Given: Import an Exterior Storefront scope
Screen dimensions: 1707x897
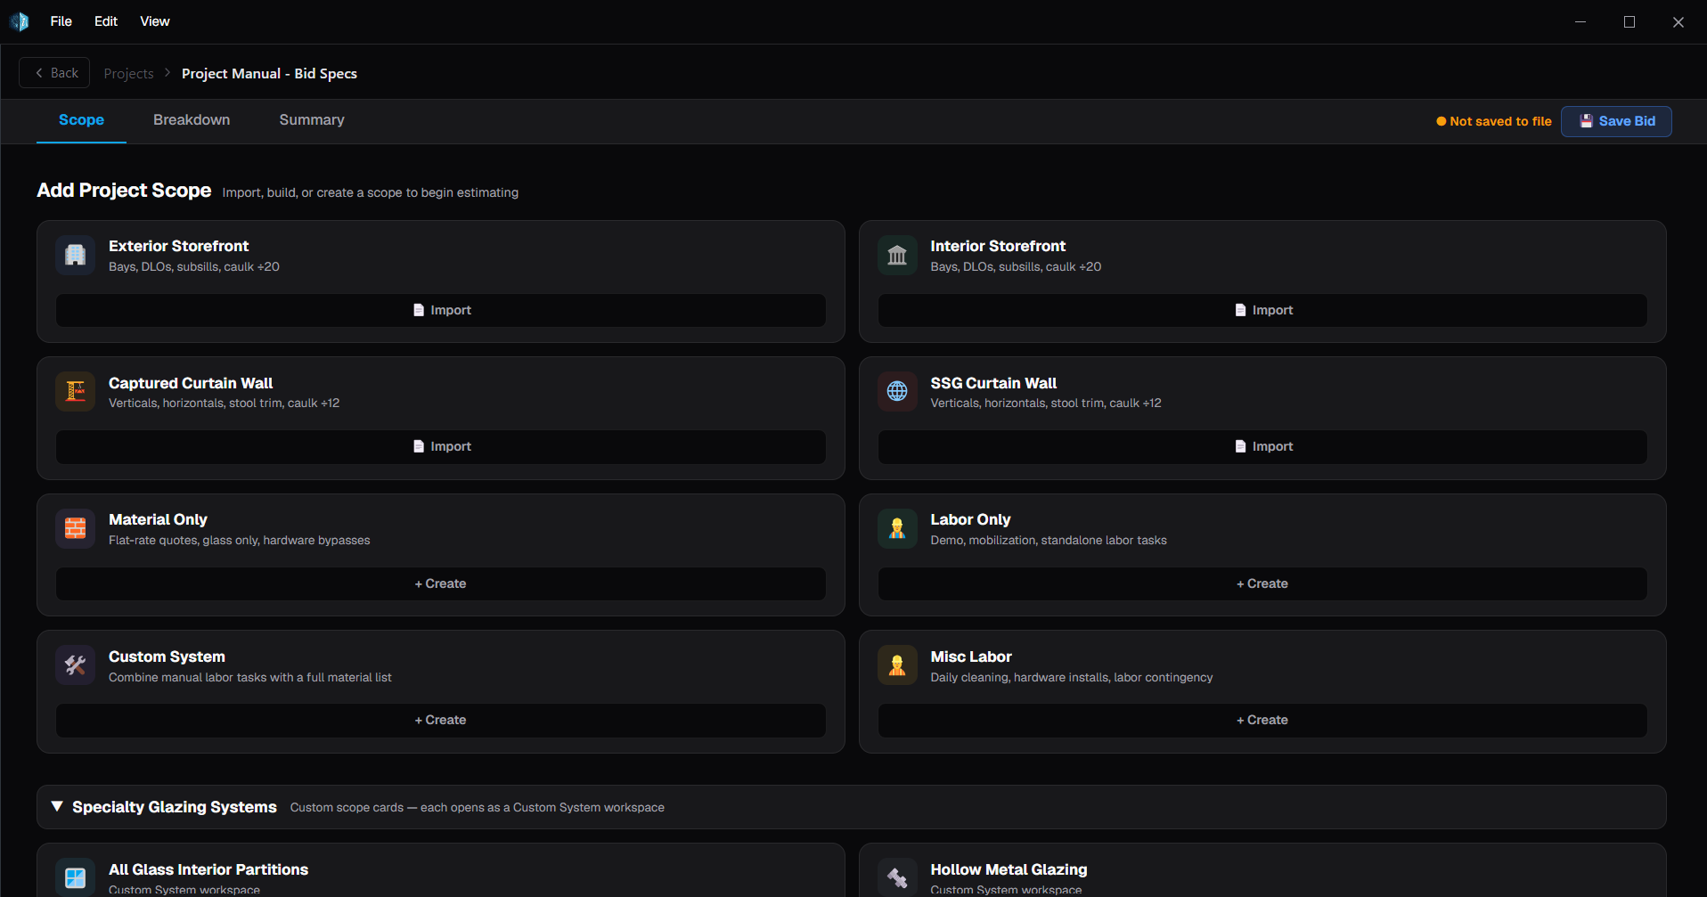Looking at the screenshot, I should pos(441,310).
